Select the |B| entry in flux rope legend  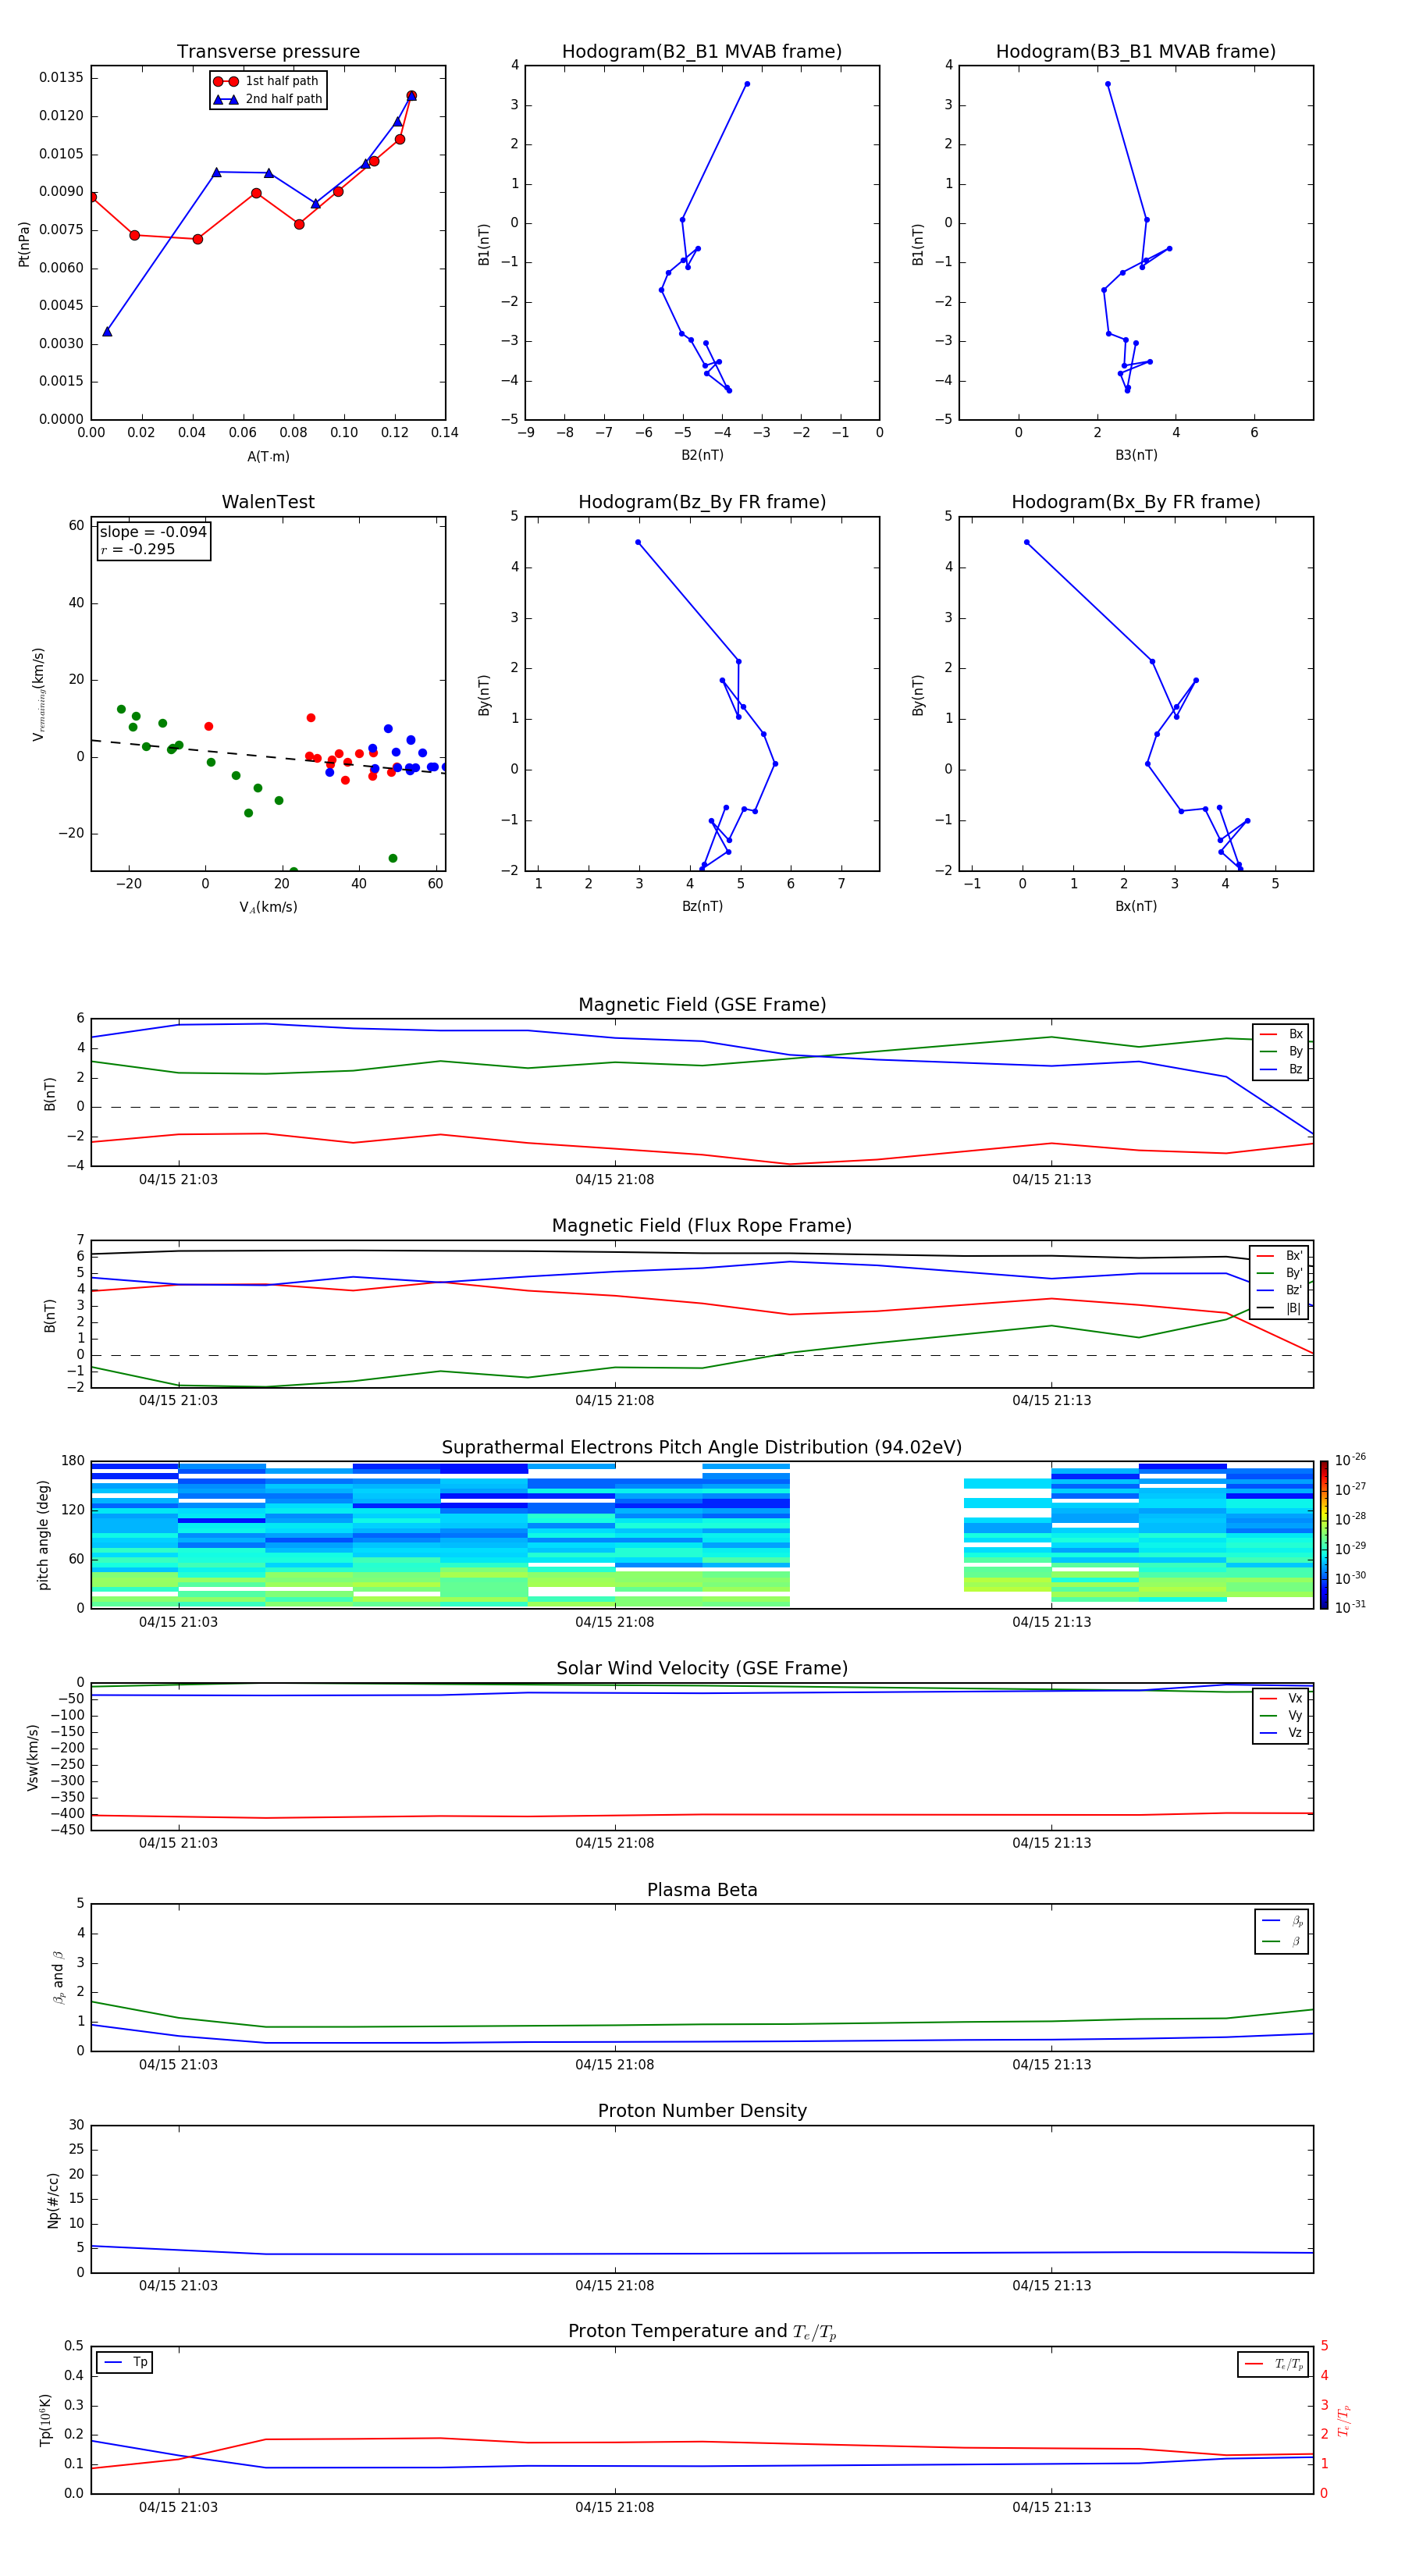(1280, 1308)
